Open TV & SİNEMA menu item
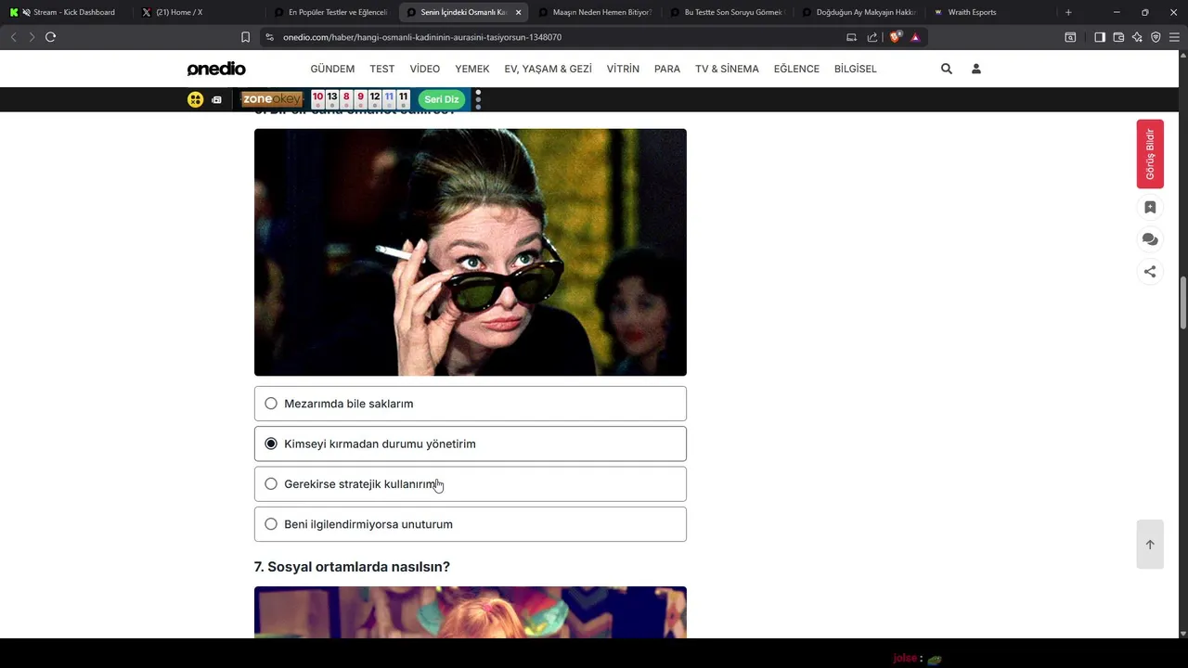 pos(727,69)
